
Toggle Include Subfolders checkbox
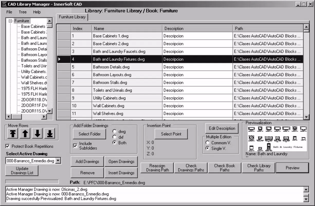click(x=75, y=146)
